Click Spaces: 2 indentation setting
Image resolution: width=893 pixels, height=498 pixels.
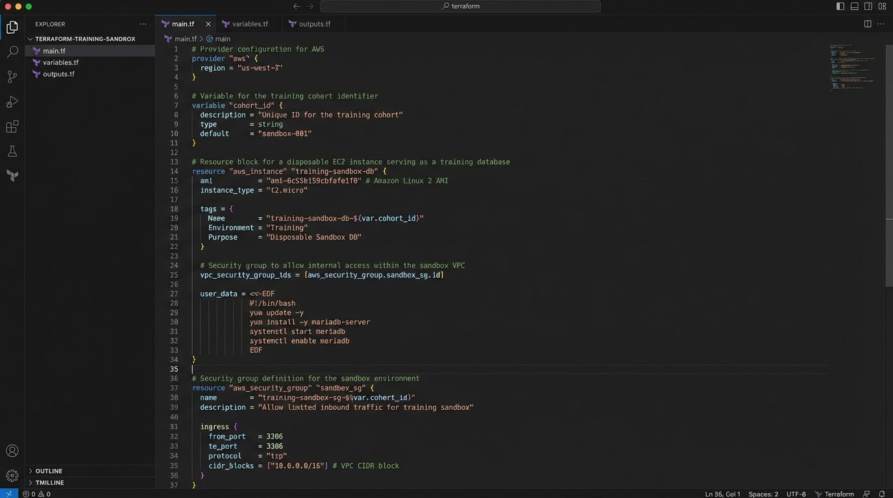[x=763, y=494]
